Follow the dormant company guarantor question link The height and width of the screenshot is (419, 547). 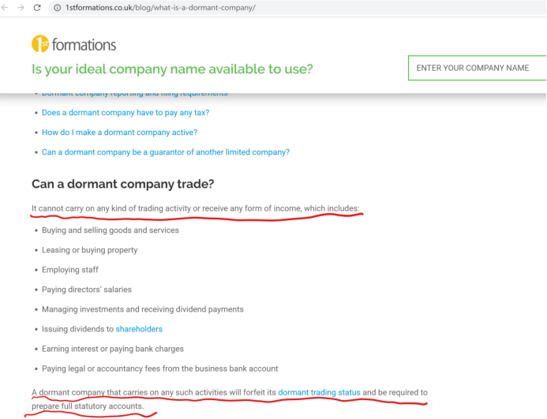166,152
